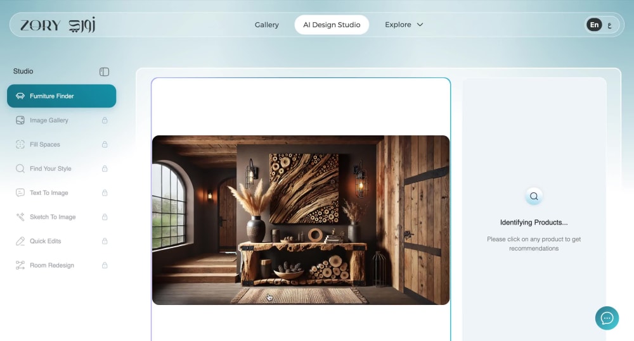Open Find Your Style tool
634x341 pixels.
tap(61, 169)
